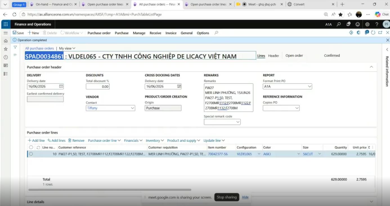The width and height of the screenshot is (390, 206).
Task: Open the Cross docking delivery date calendar
Action: pyautogui.click(x=179, y=86)
